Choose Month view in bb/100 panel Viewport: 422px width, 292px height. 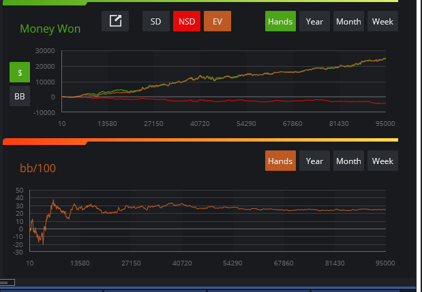[348, 161]
